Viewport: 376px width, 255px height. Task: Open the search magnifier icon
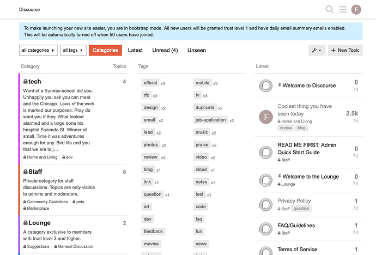tap(330, 10)
